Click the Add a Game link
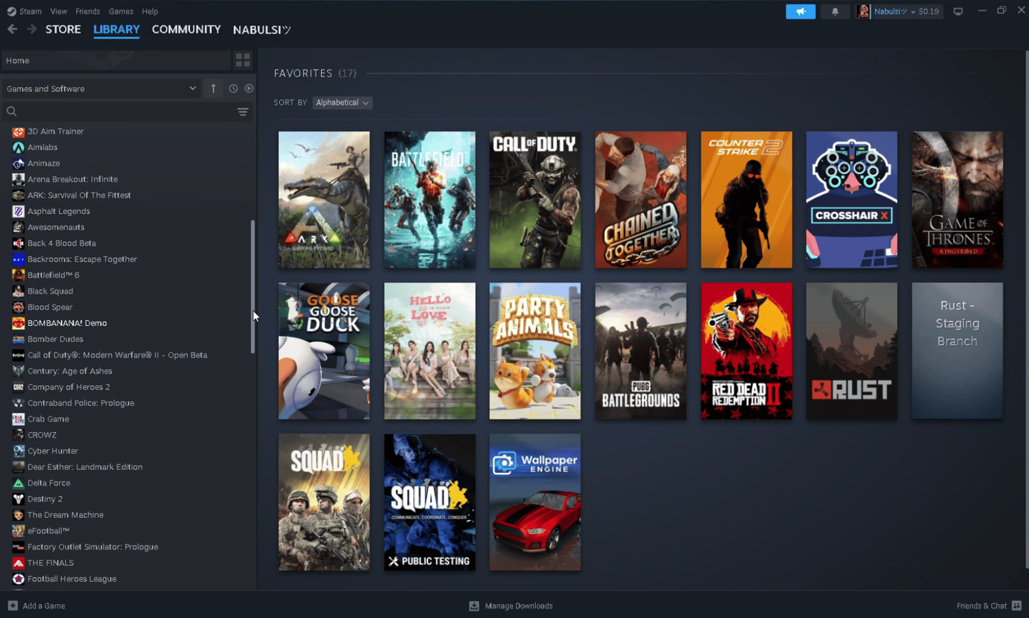Screen dimensions: 1029x618 pyautogui.click(x=44, y=606)
